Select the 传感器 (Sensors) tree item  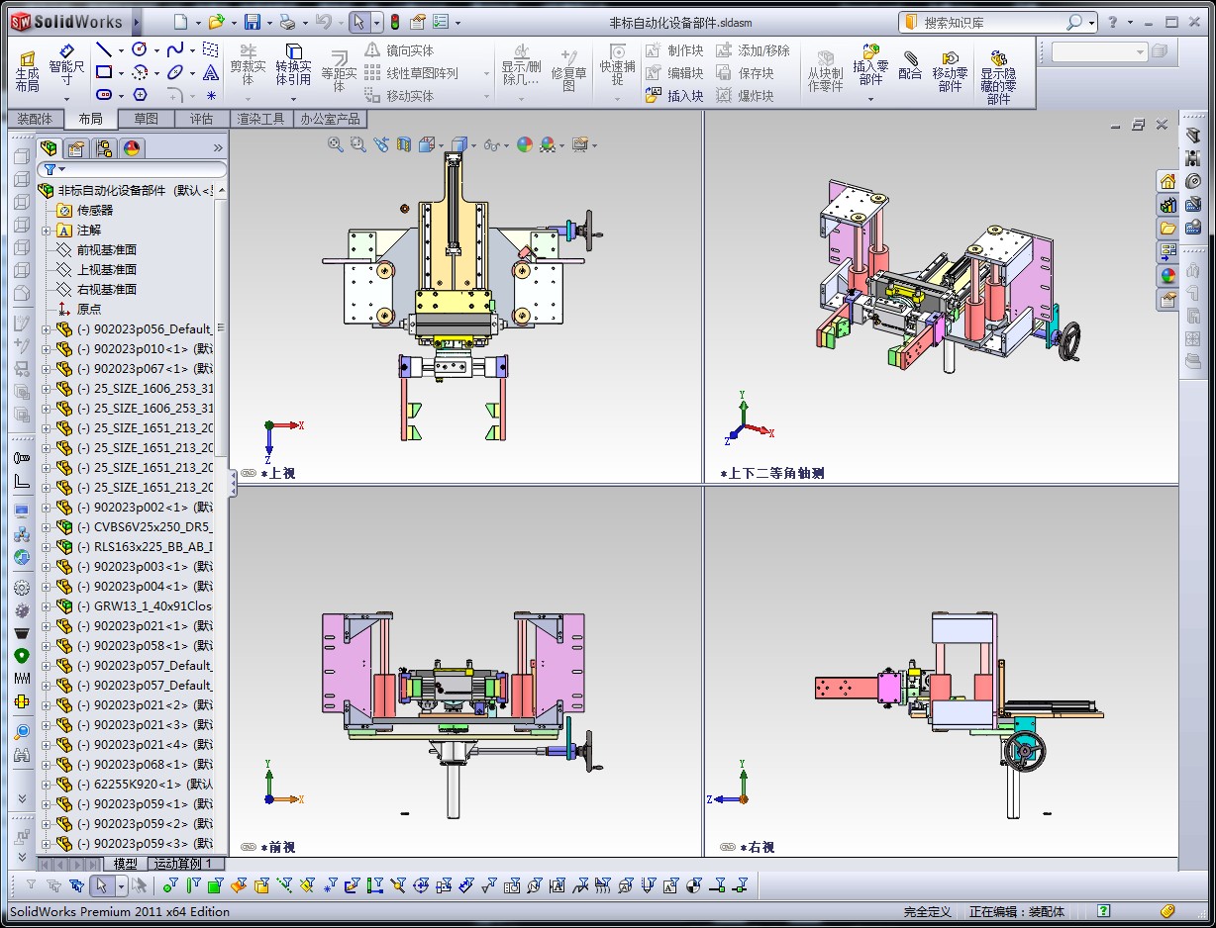[85, 211]
